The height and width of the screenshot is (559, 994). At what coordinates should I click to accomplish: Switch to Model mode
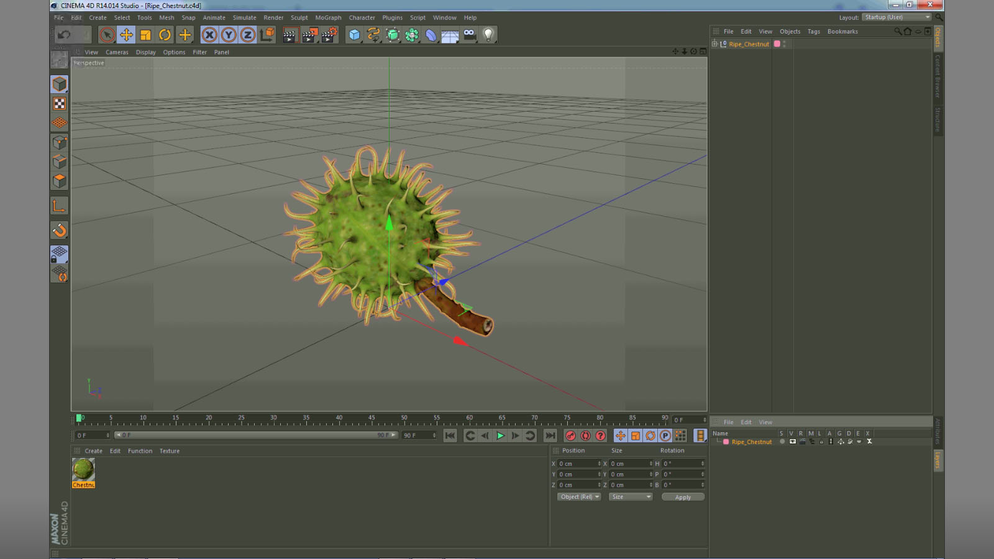pos(60,84)
